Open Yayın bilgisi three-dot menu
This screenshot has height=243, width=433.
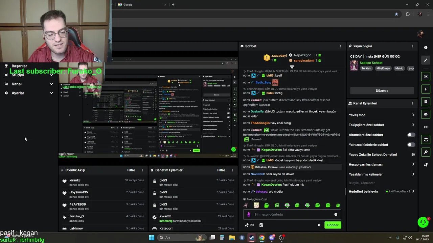pyautogui.click(x=412, y=46)
